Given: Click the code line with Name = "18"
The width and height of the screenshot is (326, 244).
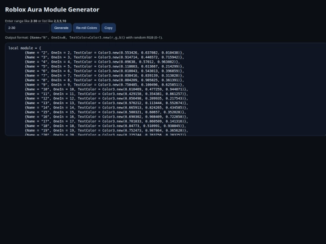Looking at the screenshot, I should pos(106,126).
